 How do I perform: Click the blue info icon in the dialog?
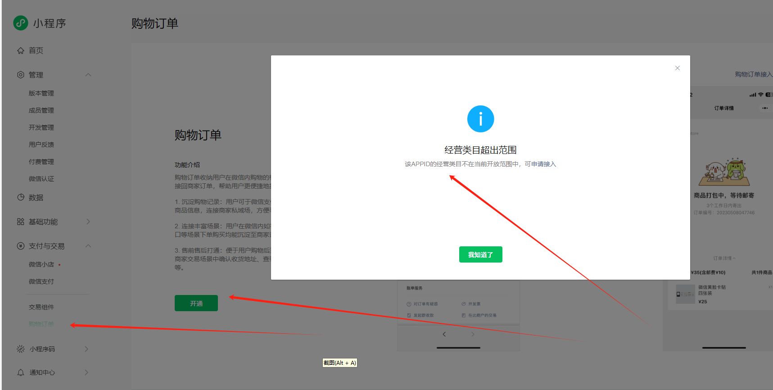480,119
